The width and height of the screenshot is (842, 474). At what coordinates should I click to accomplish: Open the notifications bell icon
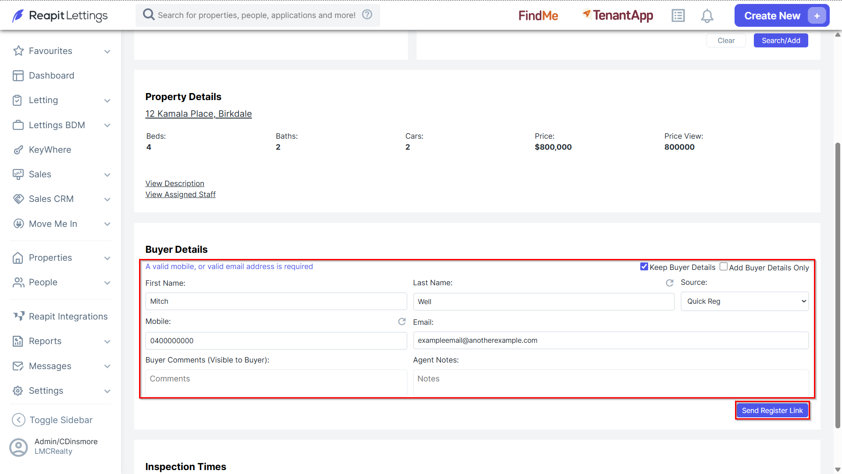(707, 16)
